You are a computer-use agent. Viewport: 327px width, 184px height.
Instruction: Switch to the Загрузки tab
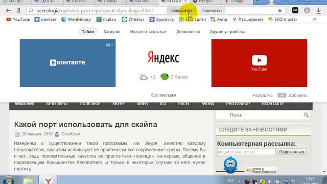click(112, 32)
